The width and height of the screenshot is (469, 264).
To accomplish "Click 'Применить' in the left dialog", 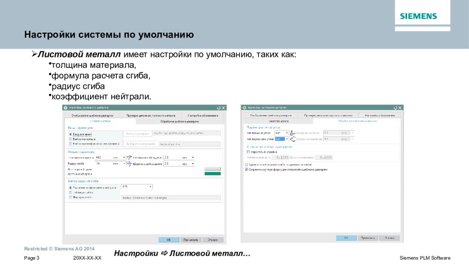I will tap(191, 240).
